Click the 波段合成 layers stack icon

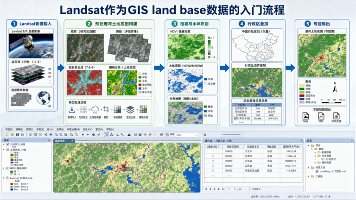coord(130,110)
